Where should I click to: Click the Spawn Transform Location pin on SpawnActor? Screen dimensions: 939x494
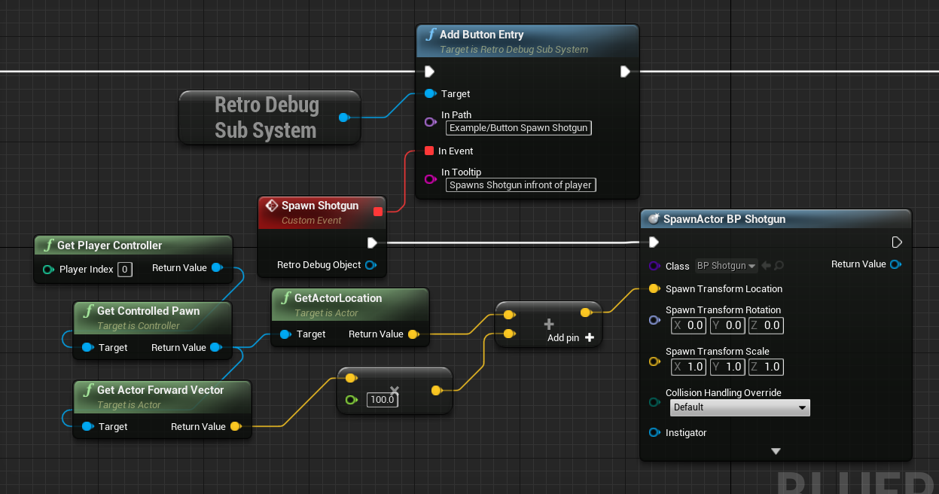(x=654, y=288)
